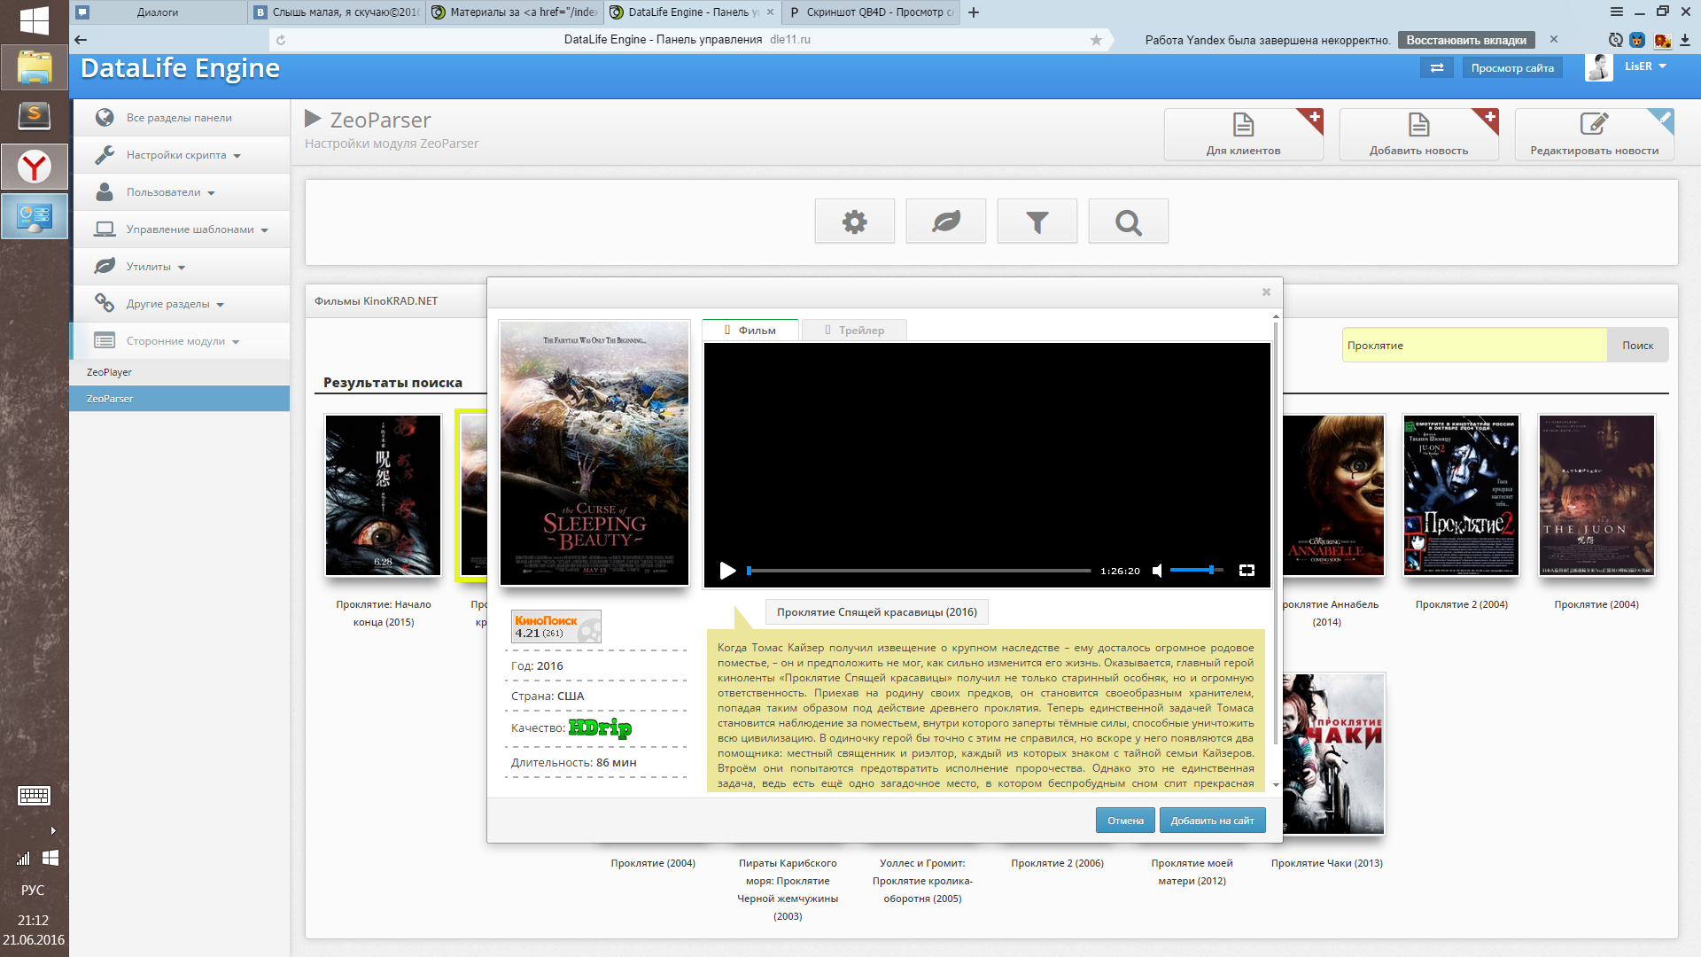
Task: Click Восстановить вкладки button
Action: pyautogui.click(x=1466, y=40)
